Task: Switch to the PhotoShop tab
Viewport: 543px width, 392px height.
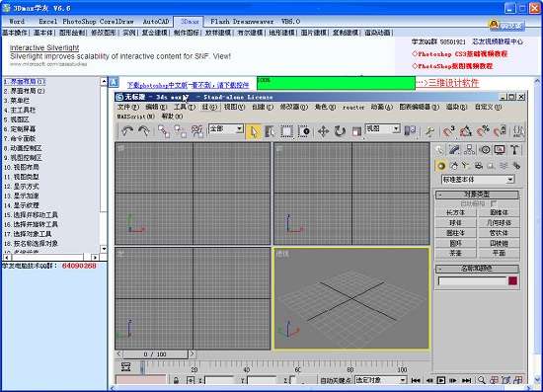Action: tap(79, 22)
